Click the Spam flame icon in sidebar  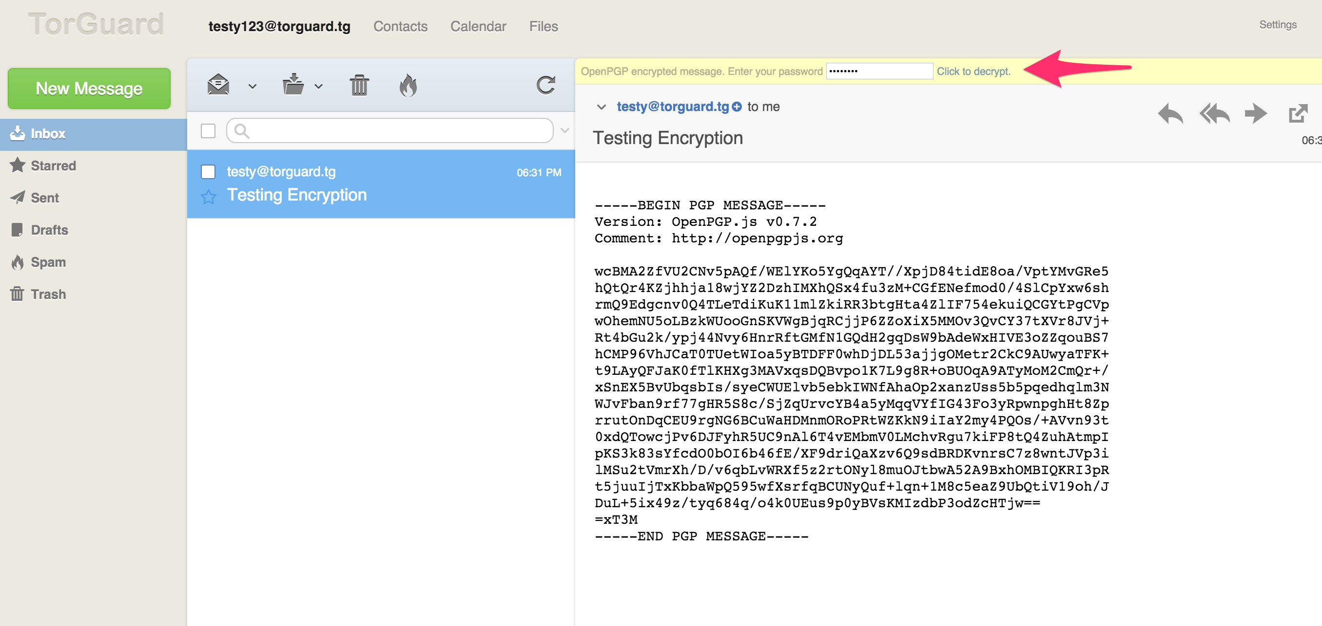coord(18,262)
